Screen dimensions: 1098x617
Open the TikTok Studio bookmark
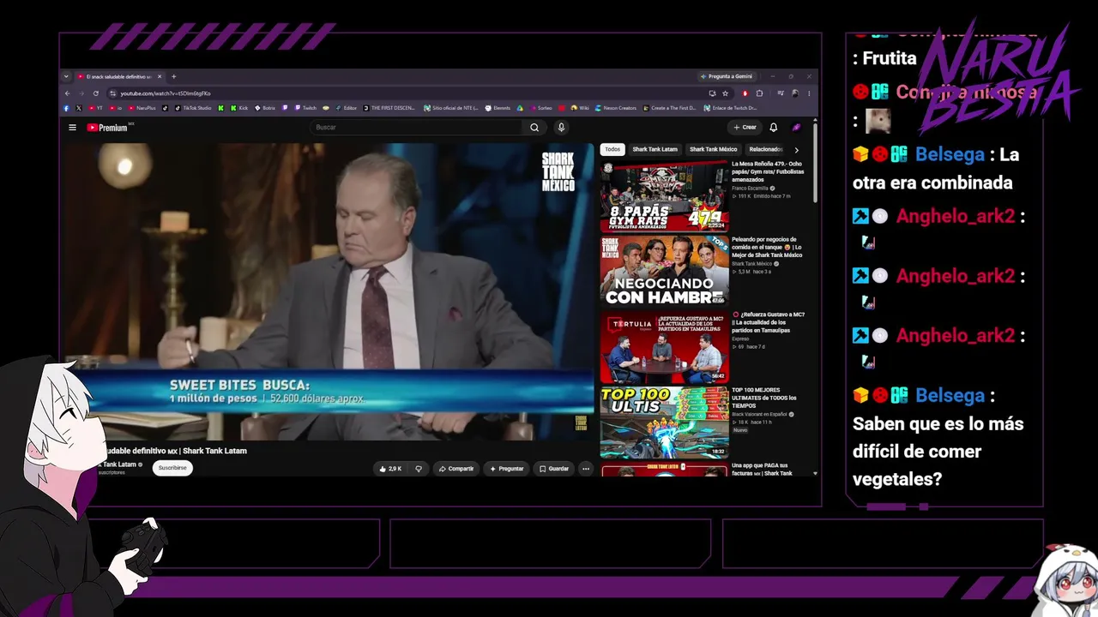pos(192,108)
